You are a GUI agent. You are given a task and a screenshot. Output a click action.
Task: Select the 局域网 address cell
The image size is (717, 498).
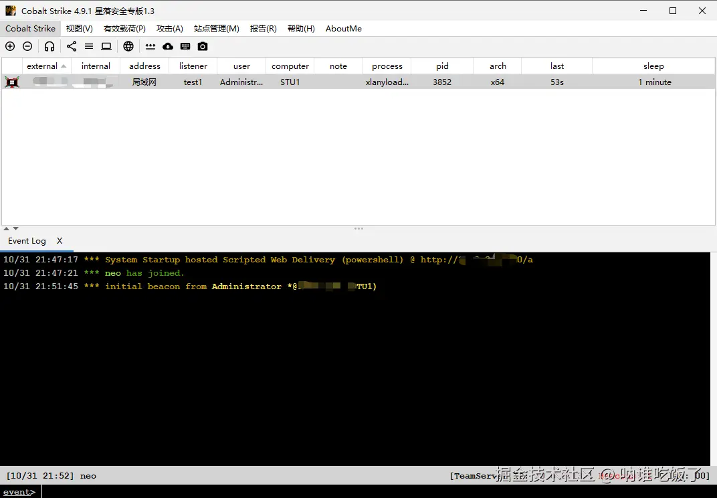pyautogui.click(x=144, y=82)
